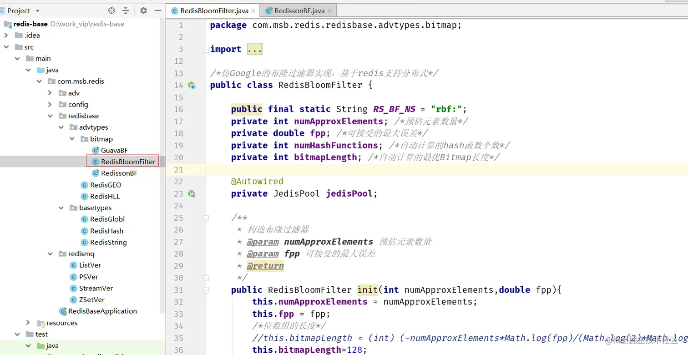Open RedisString class
Image resolution: width=688 pixels, height=355 pixels.
click(x=108, y=242)
